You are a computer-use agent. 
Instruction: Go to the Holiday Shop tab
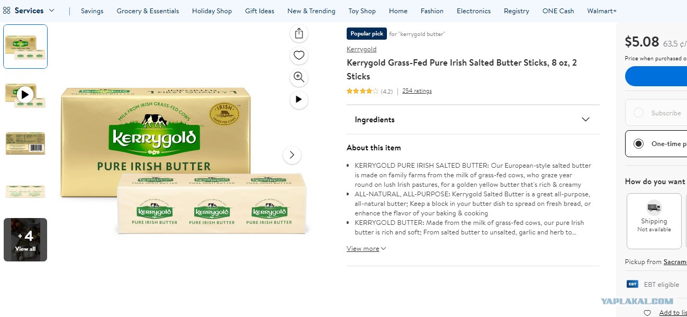(x=212, y=11)
